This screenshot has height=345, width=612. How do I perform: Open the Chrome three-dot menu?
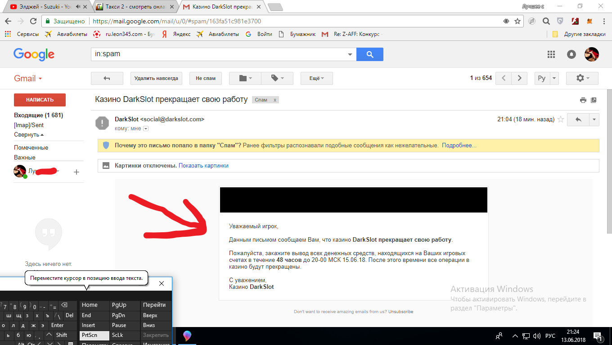tap(603, 21)
